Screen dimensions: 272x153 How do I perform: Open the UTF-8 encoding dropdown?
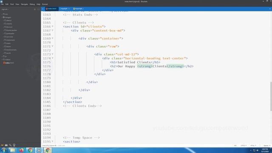pyautogui.click(x=244, y=145)
